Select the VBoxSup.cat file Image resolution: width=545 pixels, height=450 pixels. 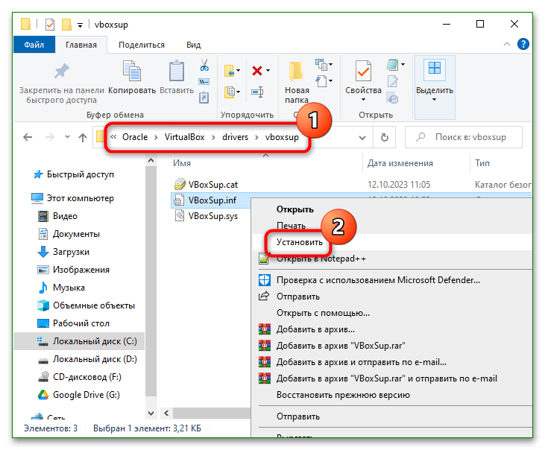206,185
